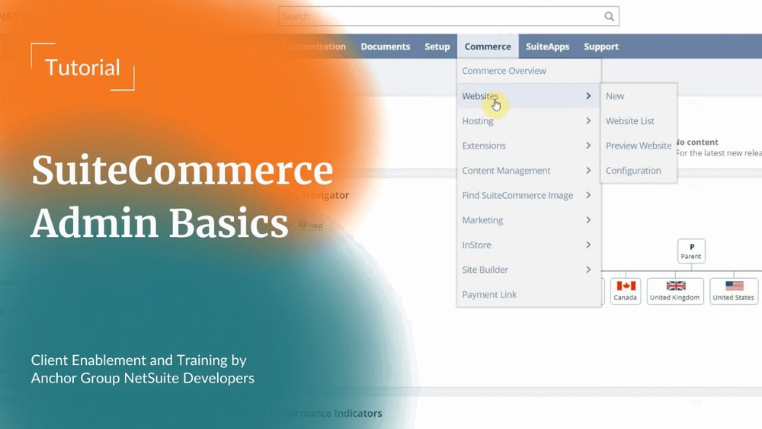This screenshot has height=429, width=762.
Task: Select the Parent subsidiary node
Action: tap(691, 251)
